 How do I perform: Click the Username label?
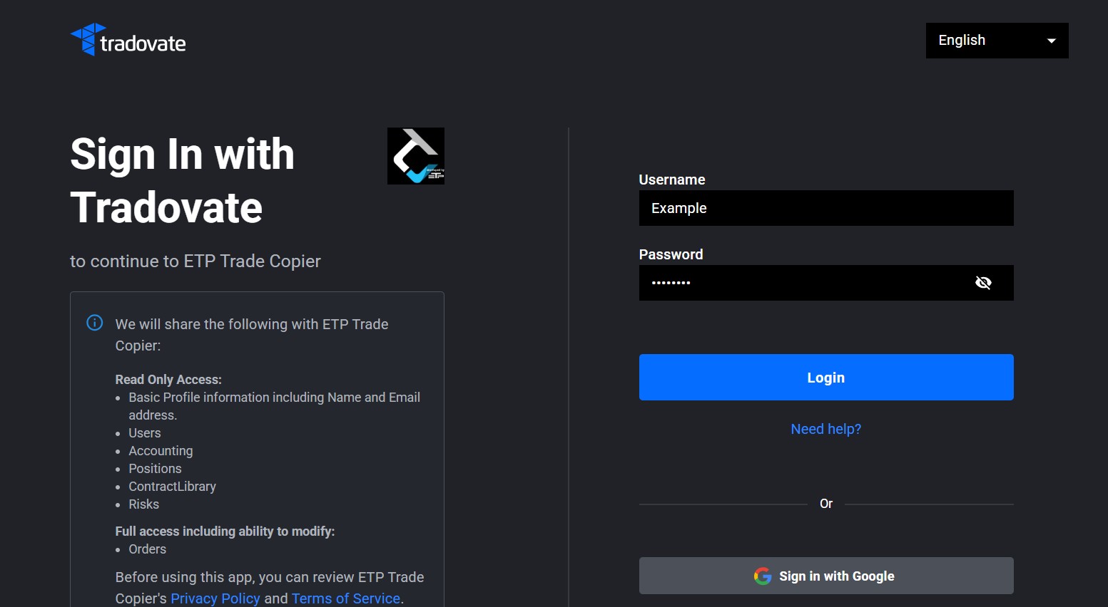click(671, 180)
